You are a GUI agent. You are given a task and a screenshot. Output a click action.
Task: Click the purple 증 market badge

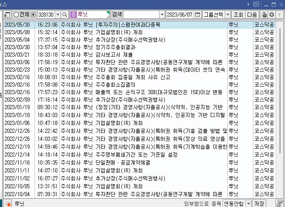click(74, 15)
